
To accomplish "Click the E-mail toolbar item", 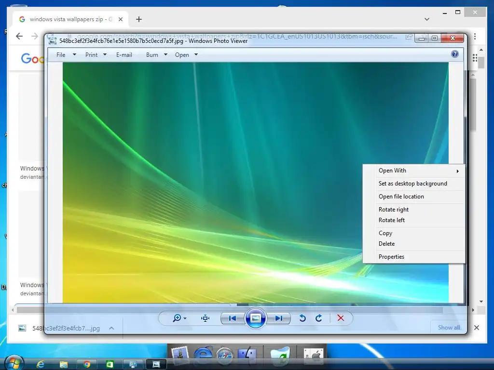I will pos(124,55).
